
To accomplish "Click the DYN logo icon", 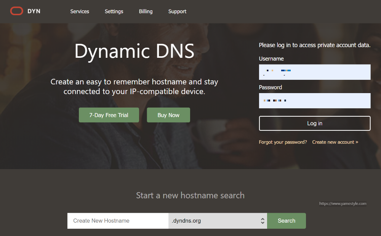I will 16,11.
